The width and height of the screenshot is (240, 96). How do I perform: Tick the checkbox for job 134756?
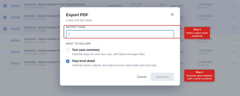coord(5,52)
